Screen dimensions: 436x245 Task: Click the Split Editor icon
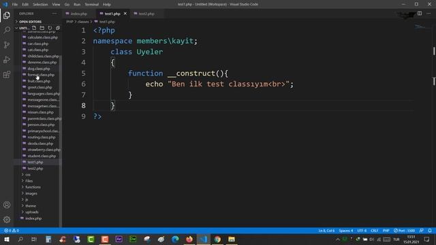click(420, 14)
